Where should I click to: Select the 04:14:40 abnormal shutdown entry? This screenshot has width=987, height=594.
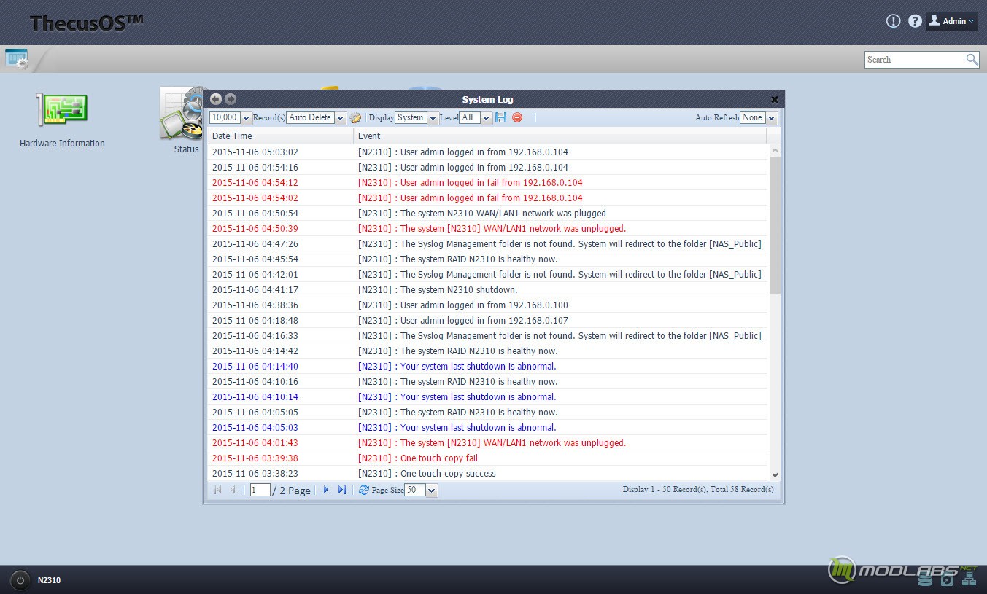click(x=487, y=367)
